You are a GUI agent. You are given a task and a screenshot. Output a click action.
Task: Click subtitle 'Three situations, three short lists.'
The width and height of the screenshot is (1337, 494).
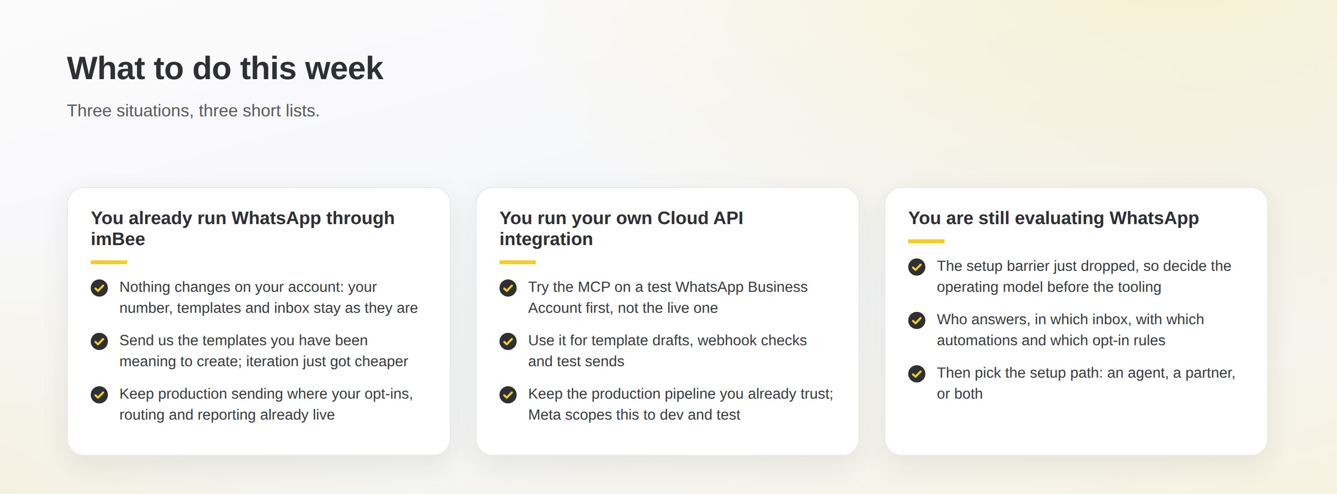193,111
